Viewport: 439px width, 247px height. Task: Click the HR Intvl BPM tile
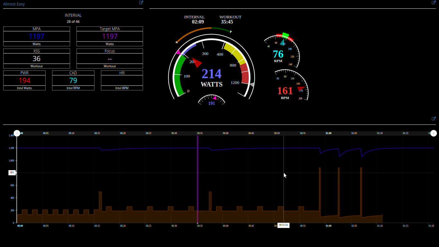[x=122, y=80]
